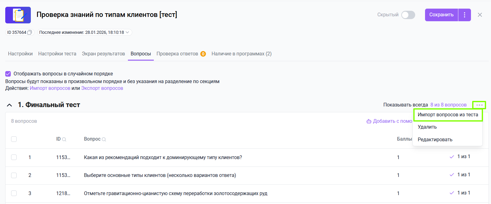This screenshot has width=491, height=204.
Task: Click the checkmark icon in row 2
Action: click(452, 175)
